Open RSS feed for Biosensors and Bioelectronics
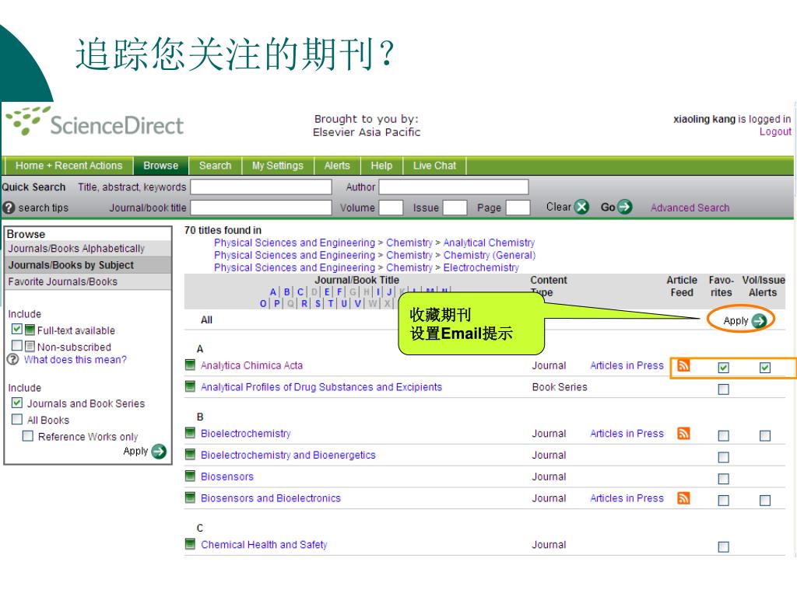Image resolution: width=797 pixels, height=597 pixels. point(683,498)
